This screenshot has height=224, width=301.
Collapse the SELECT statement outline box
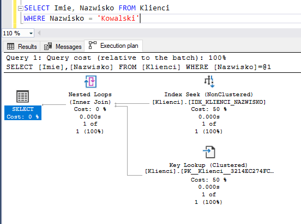click(21, 8)
